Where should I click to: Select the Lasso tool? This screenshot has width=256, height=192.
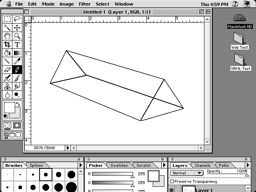(17, 19)
